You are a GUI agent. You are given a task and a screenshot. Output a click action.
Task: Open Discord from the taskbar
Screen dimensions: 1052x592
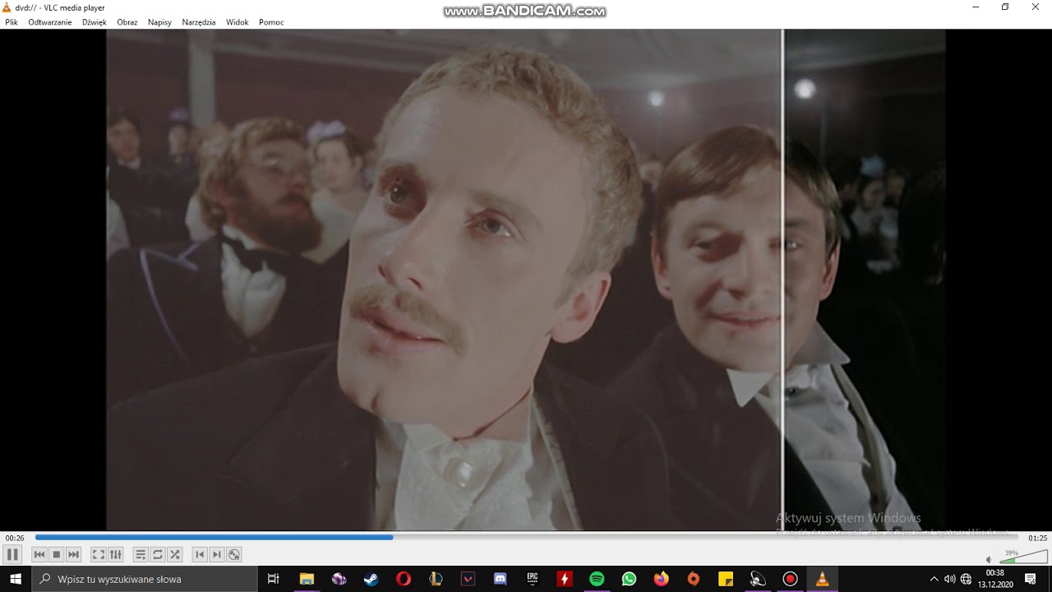pyautogui.click(x=500, y=579)
